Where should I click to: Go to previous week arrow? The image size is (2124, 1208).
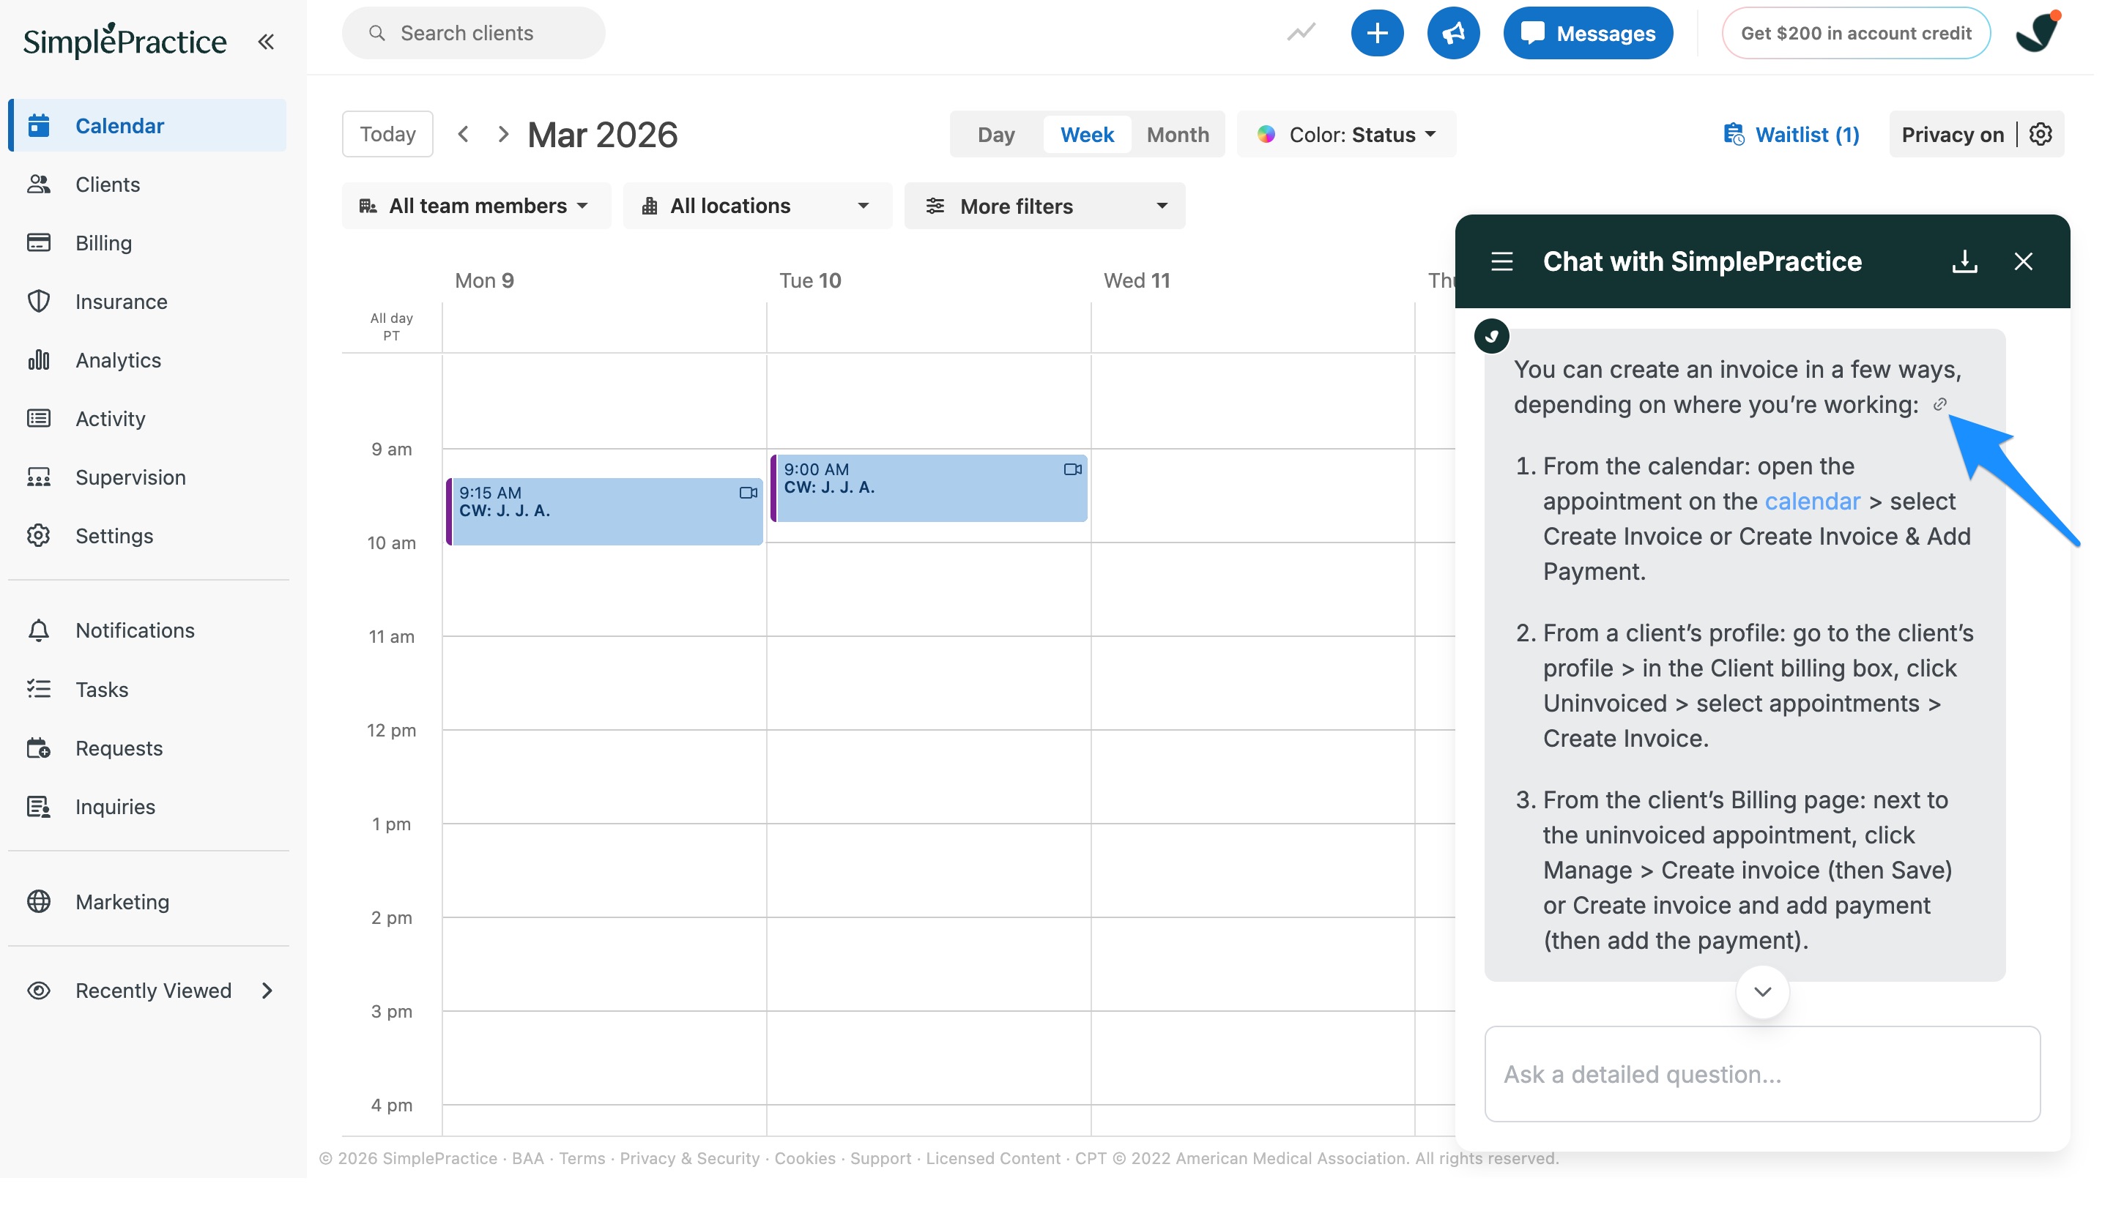464,133
